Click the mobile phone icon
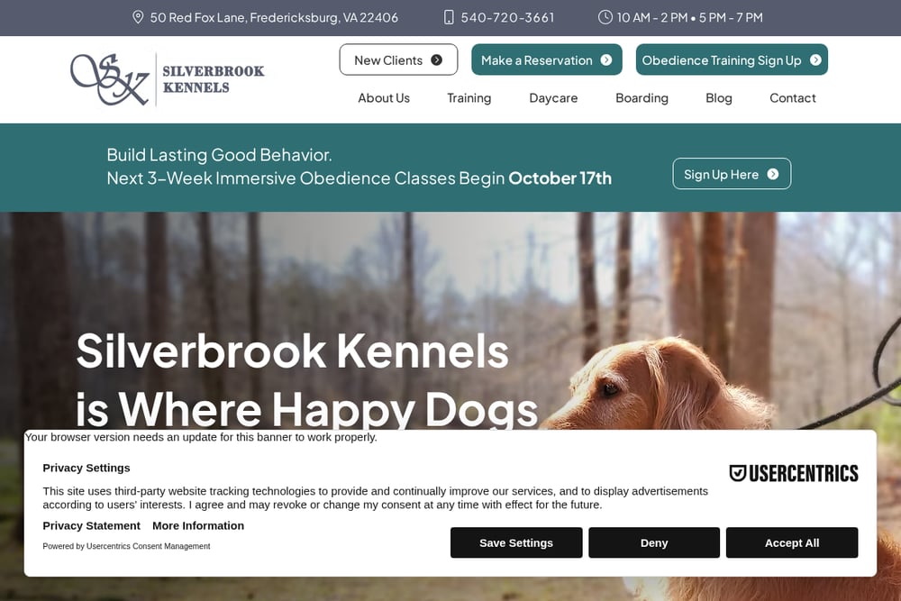 (449, 17)
